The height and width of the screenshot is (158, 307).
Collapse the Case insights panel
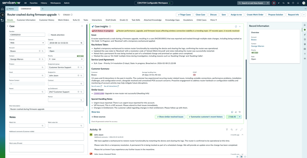click(x=240, y=27)
